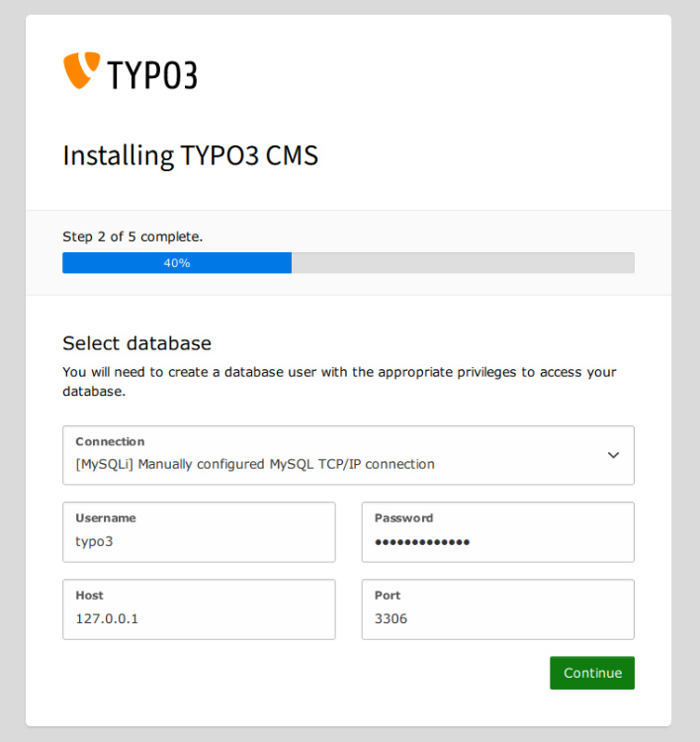Click the 40% progress label
This screenshot has height=742, width=700.
pos(177,263)
